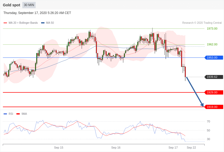
Task: Click the 1962.00 resistance level label
Action: [x=212, y=44]
